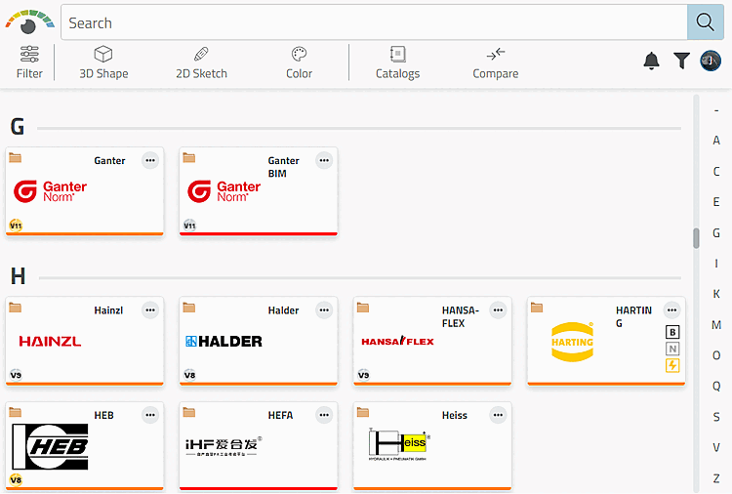Click the V9 badge on Hainzl card
This screenshot has height=494, width=732.
(16, 375)
